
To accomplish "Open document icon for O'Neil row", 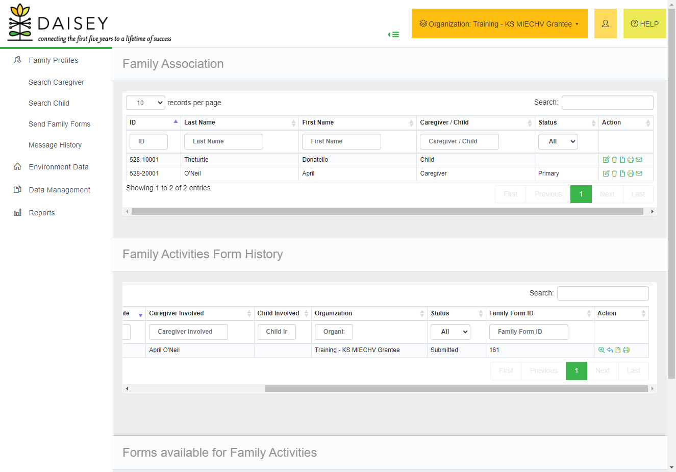I will coord(622,173).
